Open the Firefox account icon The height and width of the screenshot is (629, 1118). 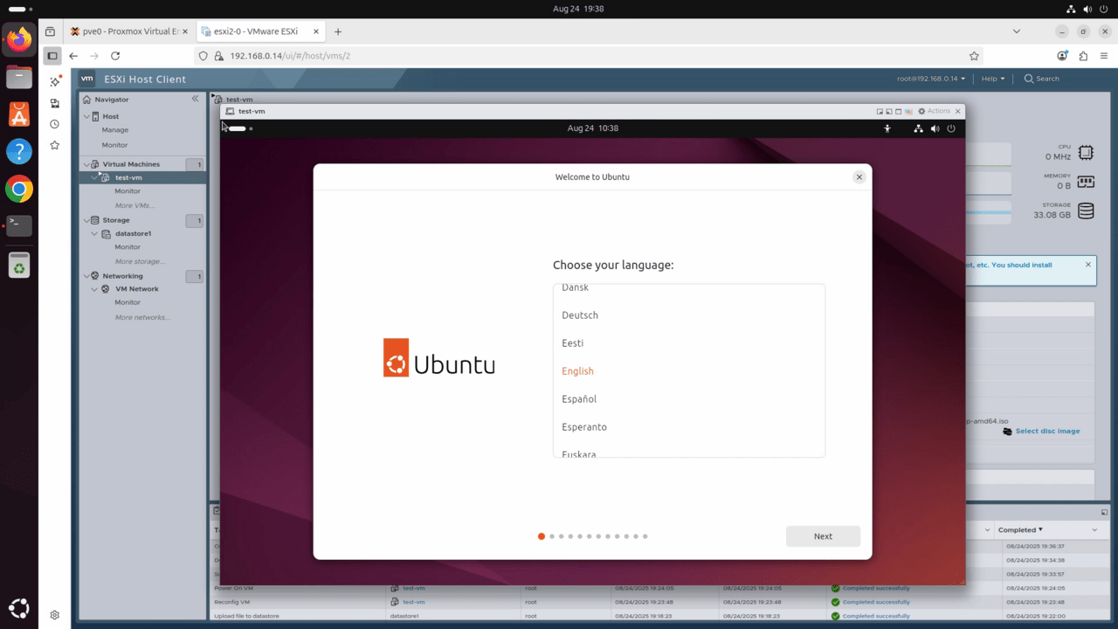1062,56
